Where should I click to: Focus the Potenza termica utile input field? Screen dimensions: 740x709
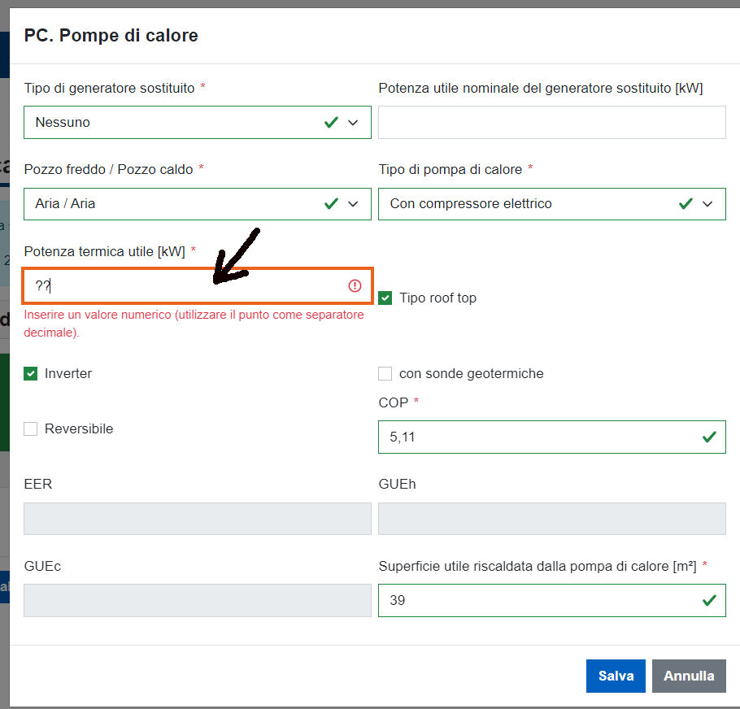198,285
